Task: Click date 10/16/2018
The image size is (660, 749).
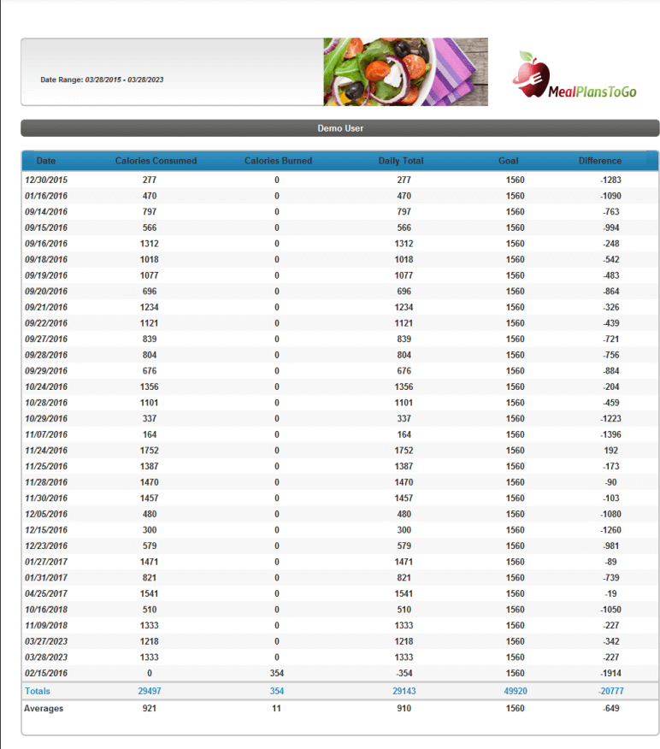Action: 46,610
